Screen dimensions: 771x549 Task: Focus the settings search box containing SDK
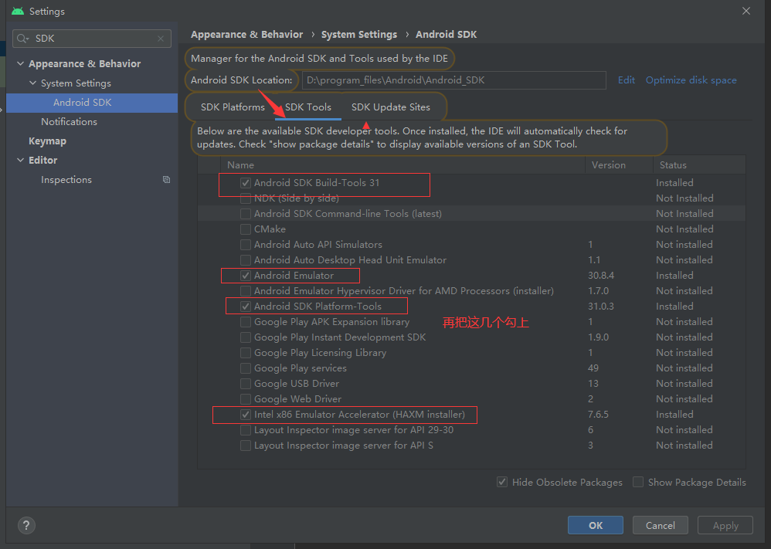[x=92, y=39]
